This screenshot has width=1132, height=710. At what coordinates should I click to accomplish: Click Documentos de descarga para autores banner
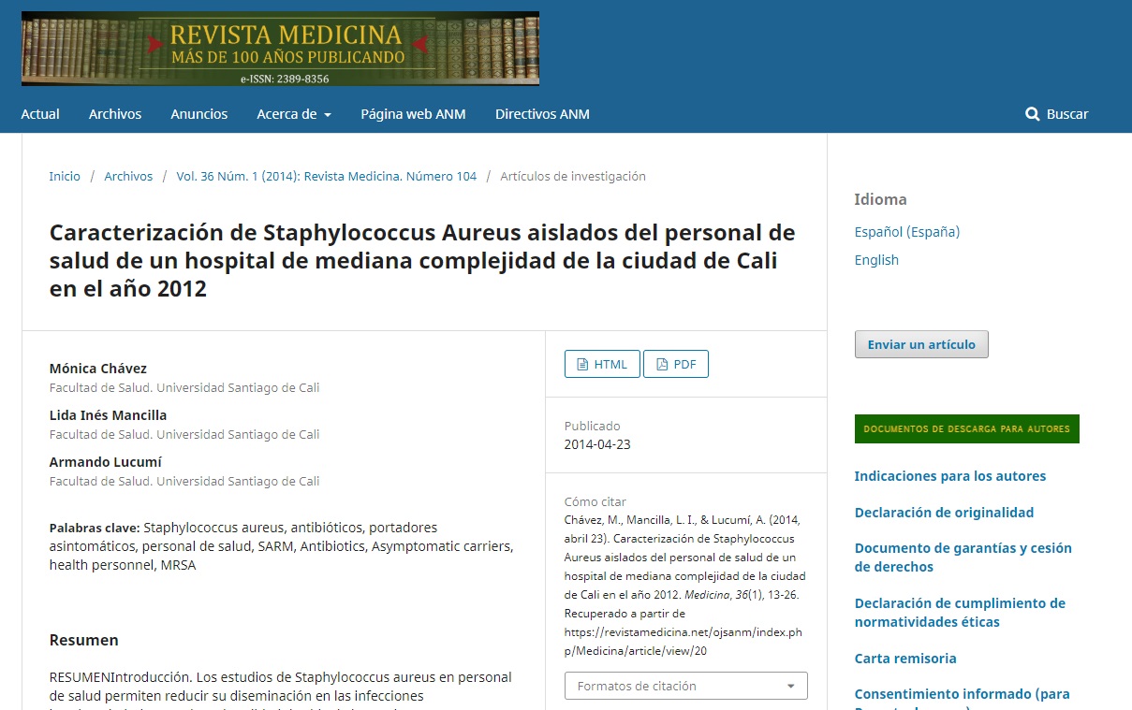click(x=966, y=428)
